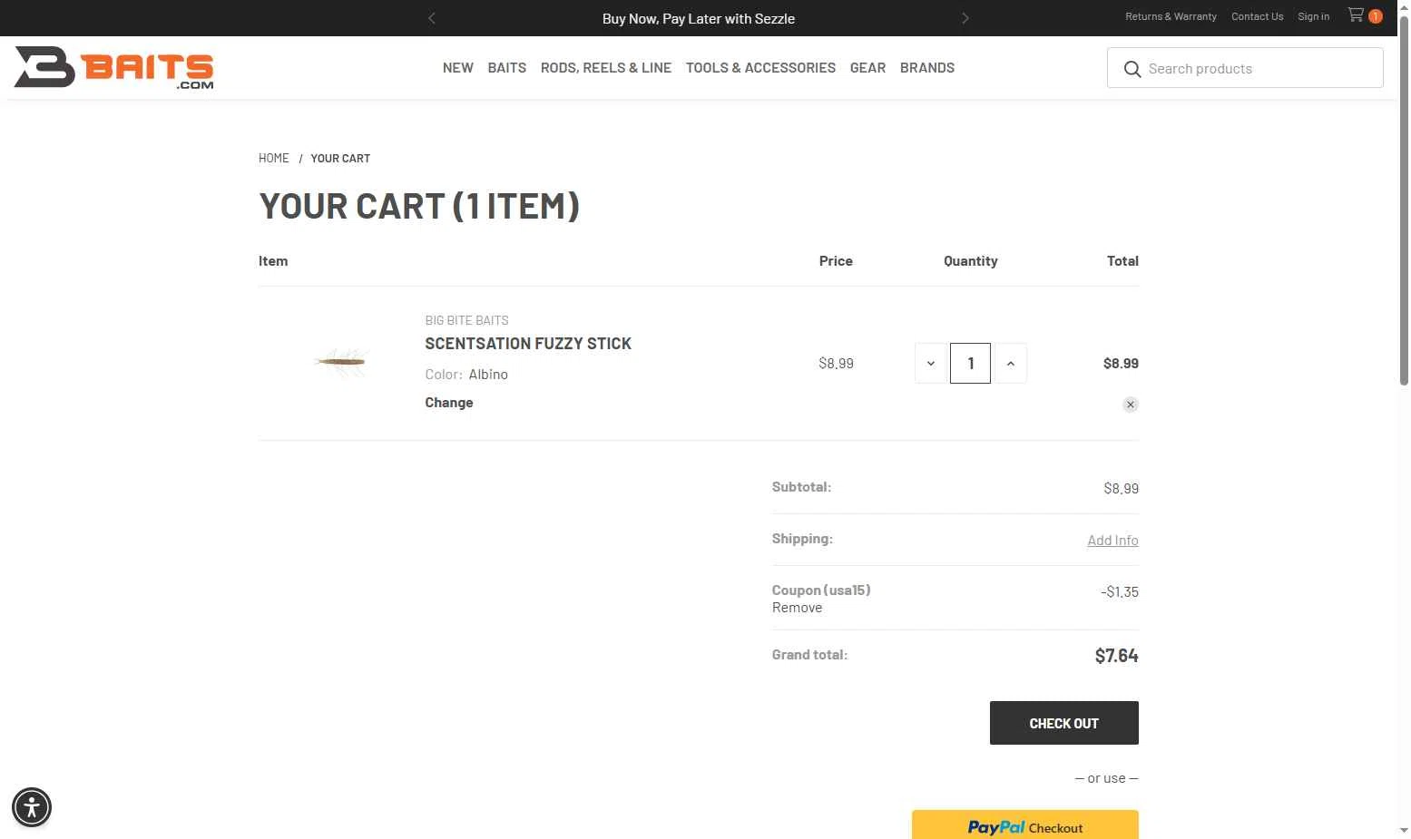The width and height of the screenshot is (1411, 839).
Task: Click Add Info for shipping
Action: tap(1112, 541)
